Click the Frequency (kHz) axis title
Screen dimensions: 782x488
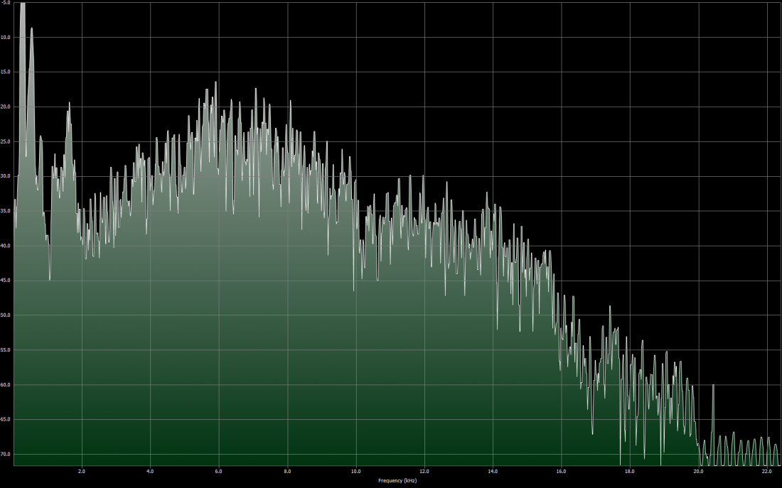coord(397,480)
